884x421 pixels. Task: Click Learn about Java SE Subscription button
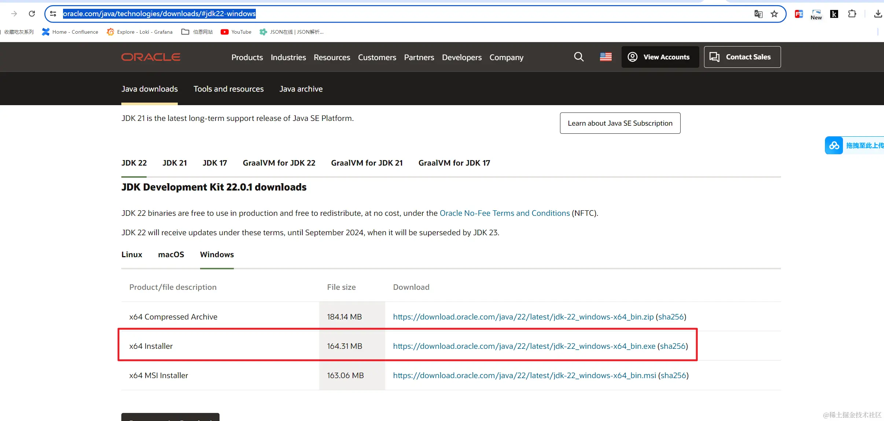point(620,123)
